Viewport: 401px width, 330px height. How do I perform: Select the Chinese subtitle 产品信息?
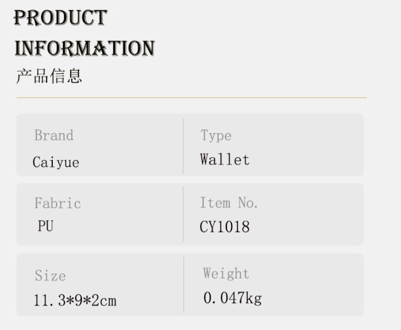click(x=49, y=76)
